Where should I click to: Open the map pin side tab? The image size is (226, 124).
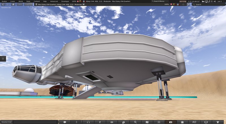tap(3, 59)
